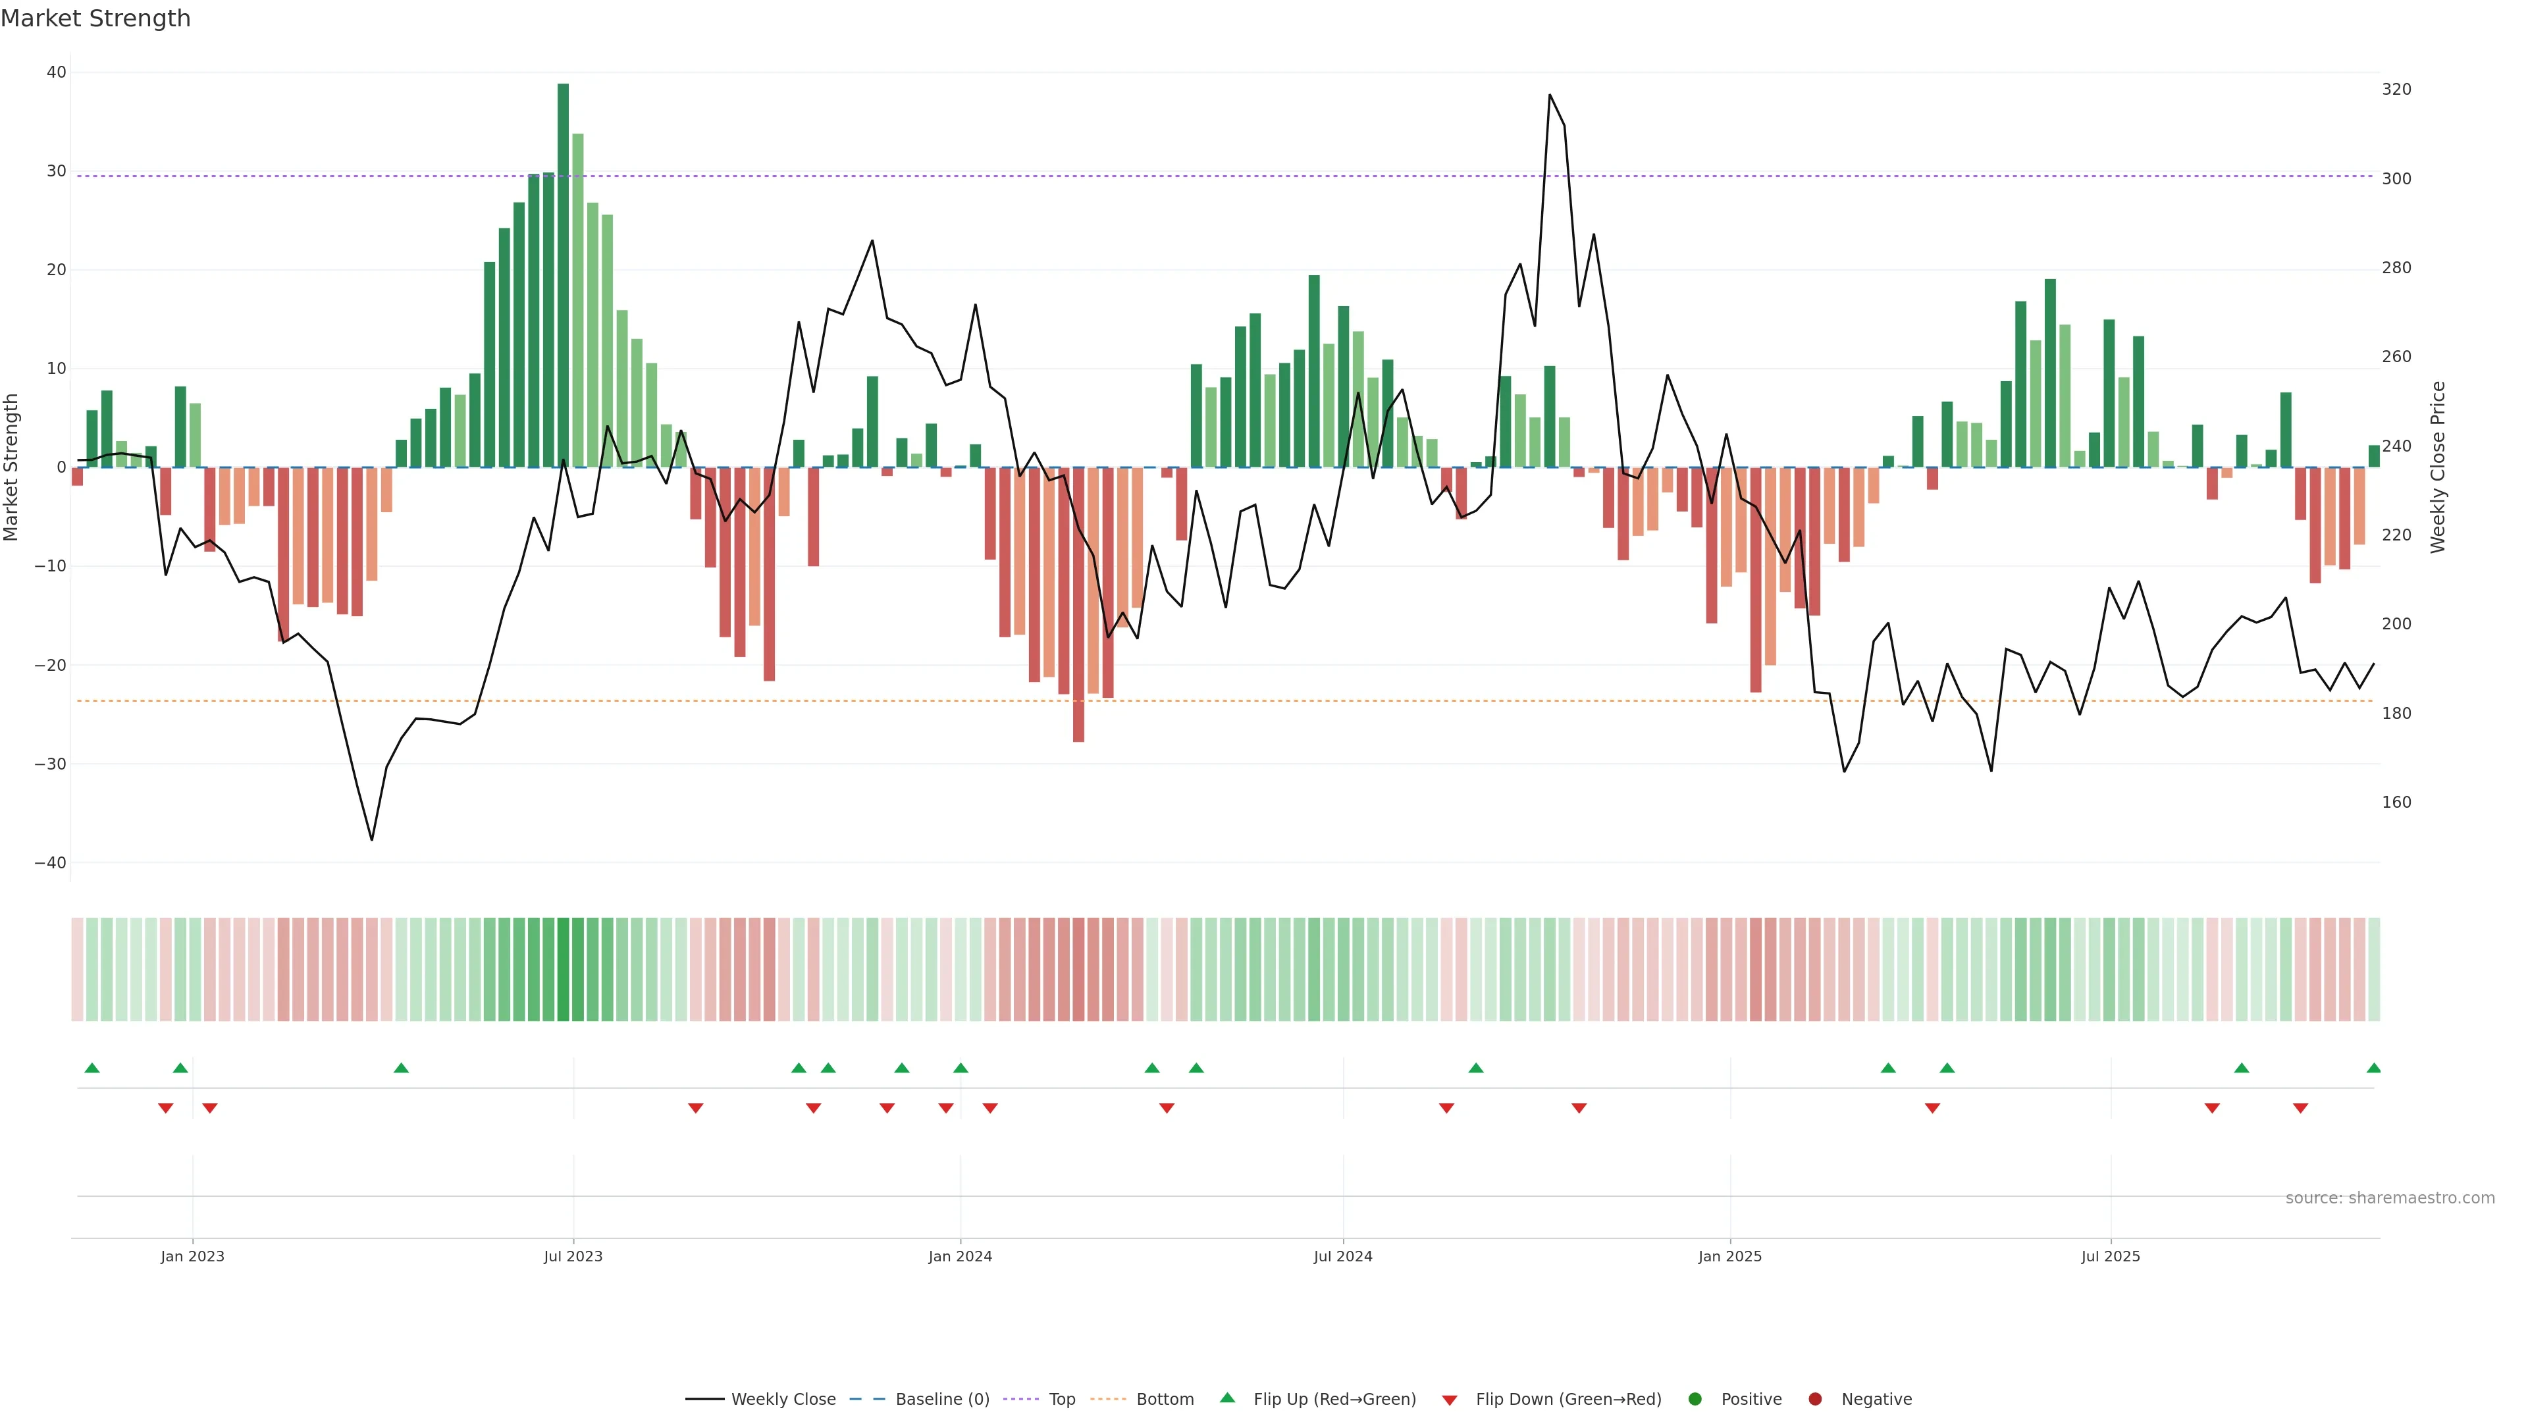Click first green flip-up triangle marker
The height and width of the screenshot is (1422, 2528).
(x=92, y=1068)
